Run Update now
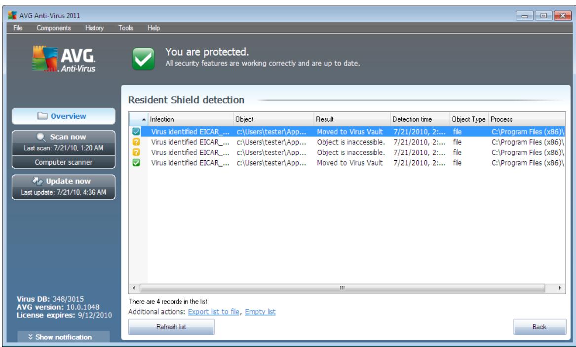Image resolution: width=576 pixels, height=347 pixels. point(64,187)
